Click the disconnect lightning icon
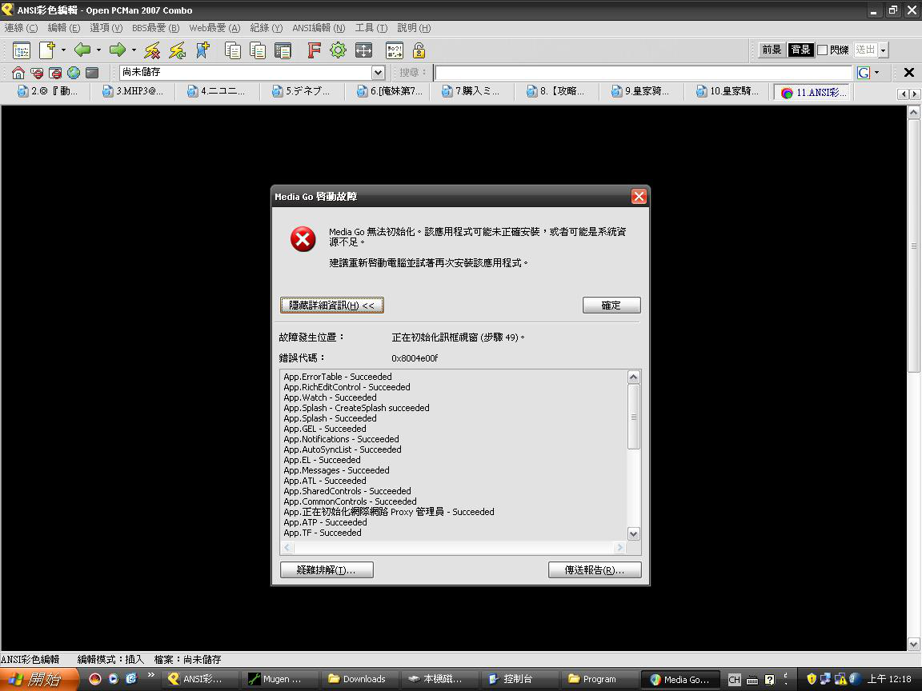This screenshot has height=691, width=922. (152, 50)
